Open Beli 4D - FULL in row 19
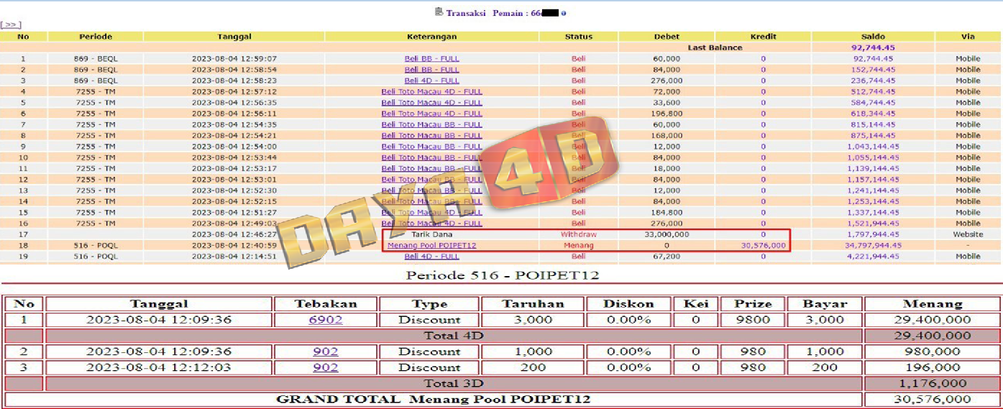The width and height of the screenshot is (1003, 409). point(431,257)
